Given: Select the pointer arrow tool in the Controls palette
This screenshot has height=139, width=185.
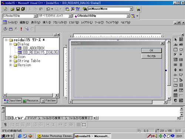Looking at the screenshot, I should 175,40.
